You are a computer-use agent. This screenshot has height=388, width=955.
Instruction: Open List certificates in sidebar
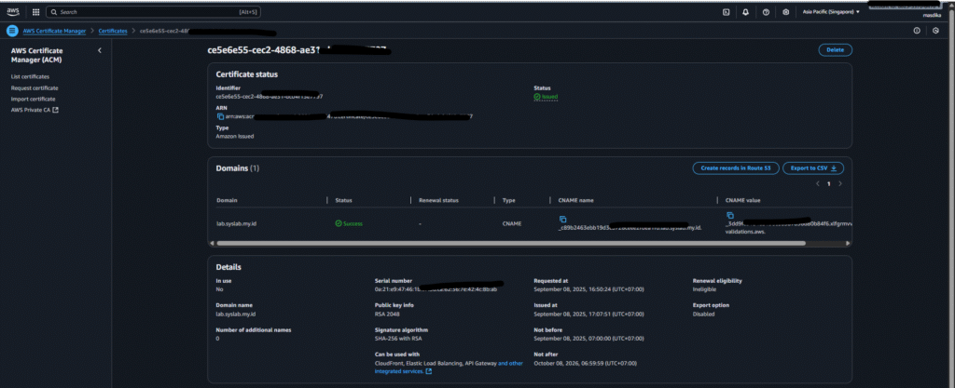[31, 76]
